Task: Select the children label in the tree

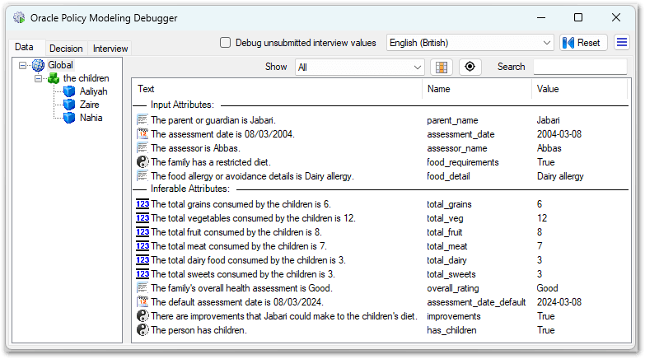Action: pyautogui.click(x=86, y=78)
